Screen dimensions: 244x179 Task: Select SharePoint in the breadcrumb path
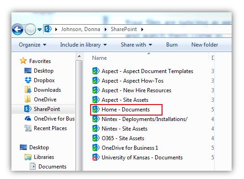click(124, 29)
